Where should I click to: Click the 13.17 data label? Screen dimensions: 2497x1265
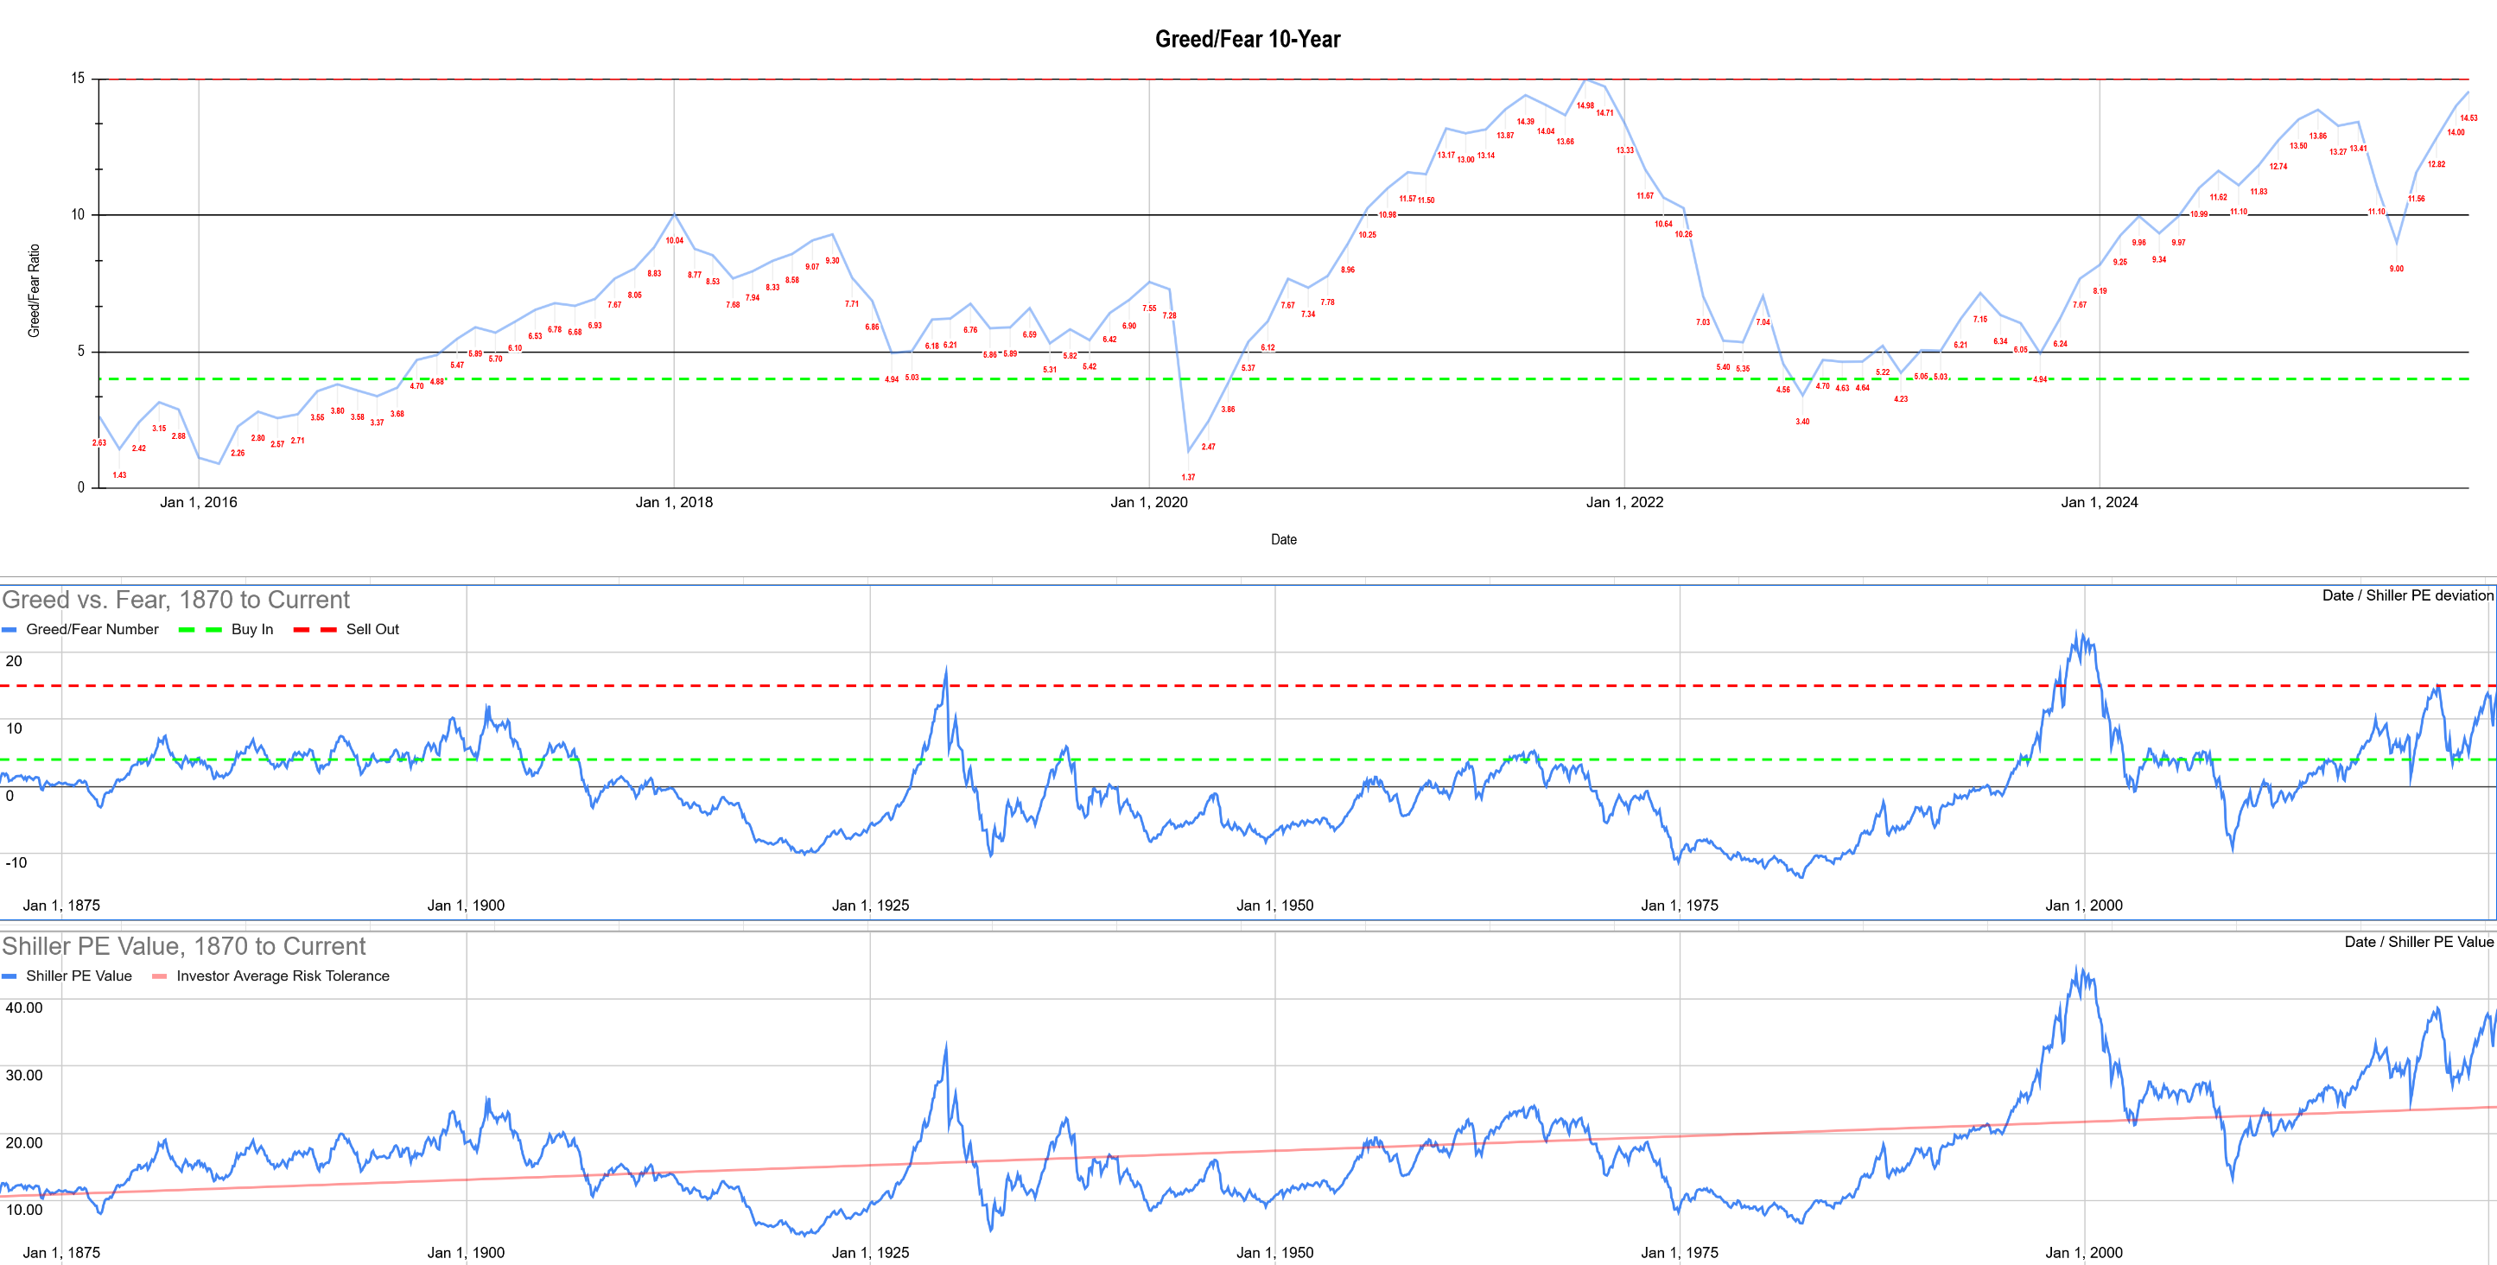[x=1445, y=155]
